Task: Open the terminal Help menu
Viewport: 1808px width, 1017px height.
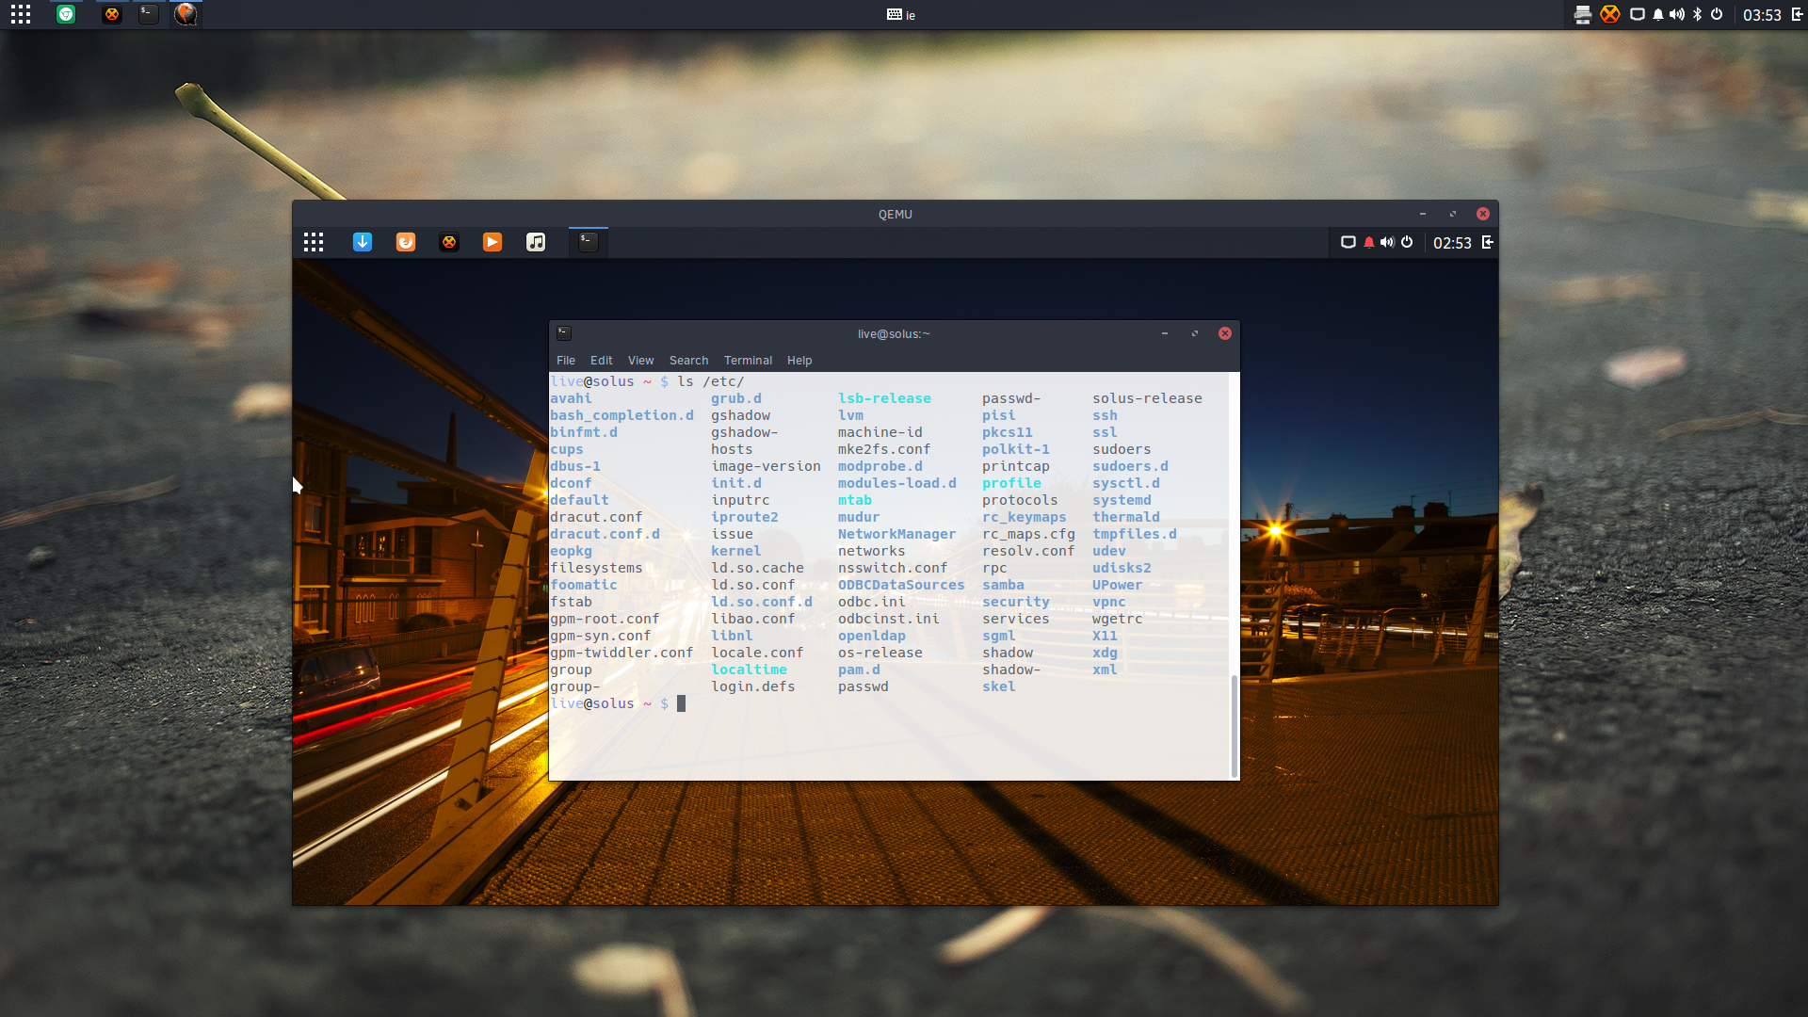Action: coord(799,361)
